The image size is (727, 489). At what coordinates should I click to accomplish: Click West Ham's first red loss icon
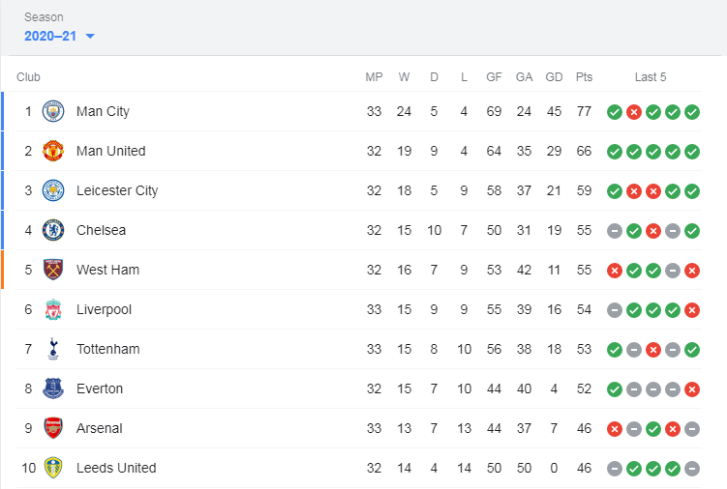614,270
